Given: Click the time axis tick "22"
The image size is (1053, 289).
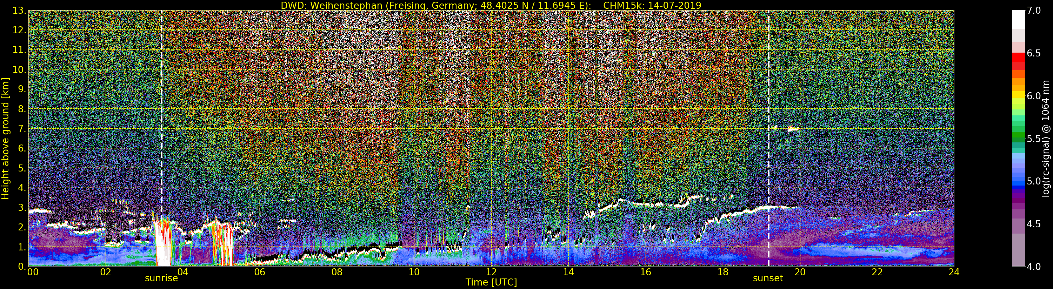Looking at the screenshot, I should pos(877,272).
